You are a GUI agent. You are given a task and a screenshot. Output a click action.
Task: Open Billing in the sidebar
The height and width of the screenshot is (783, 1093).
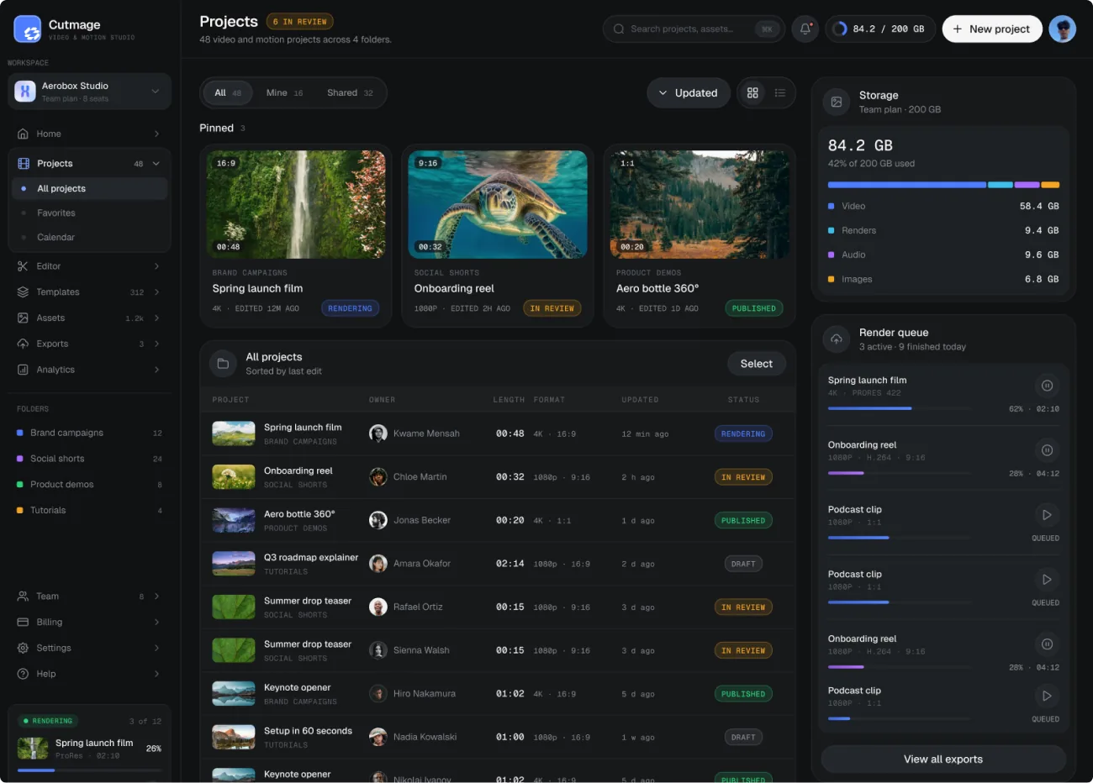coord(89,623)
